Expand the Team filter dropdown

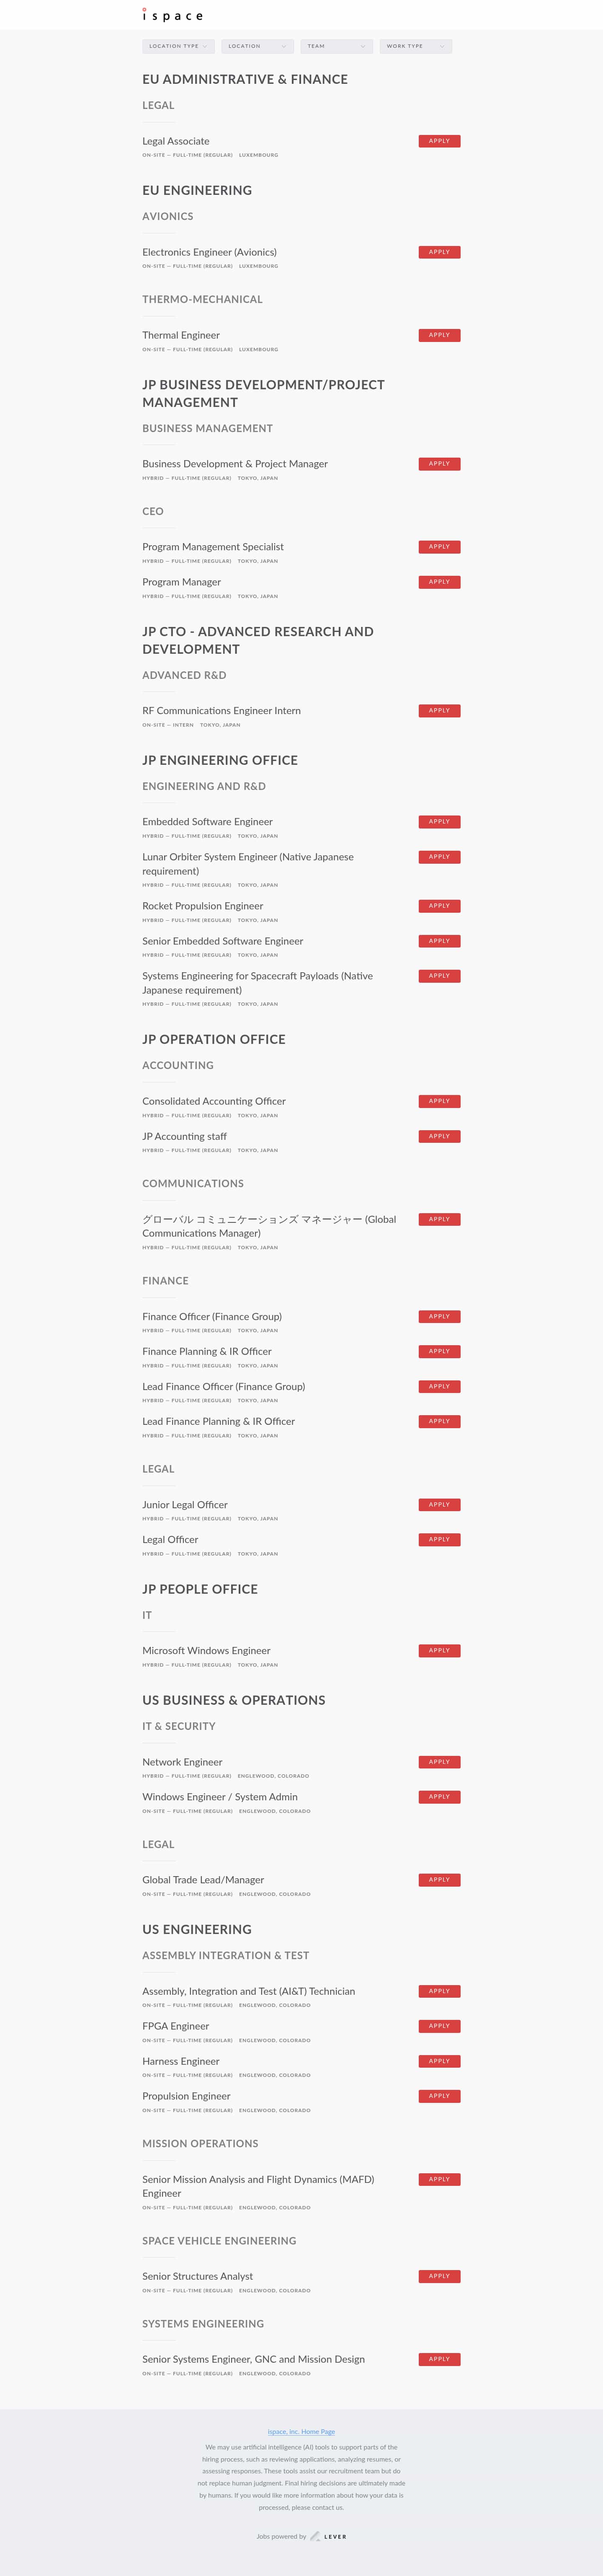[336, 46]
